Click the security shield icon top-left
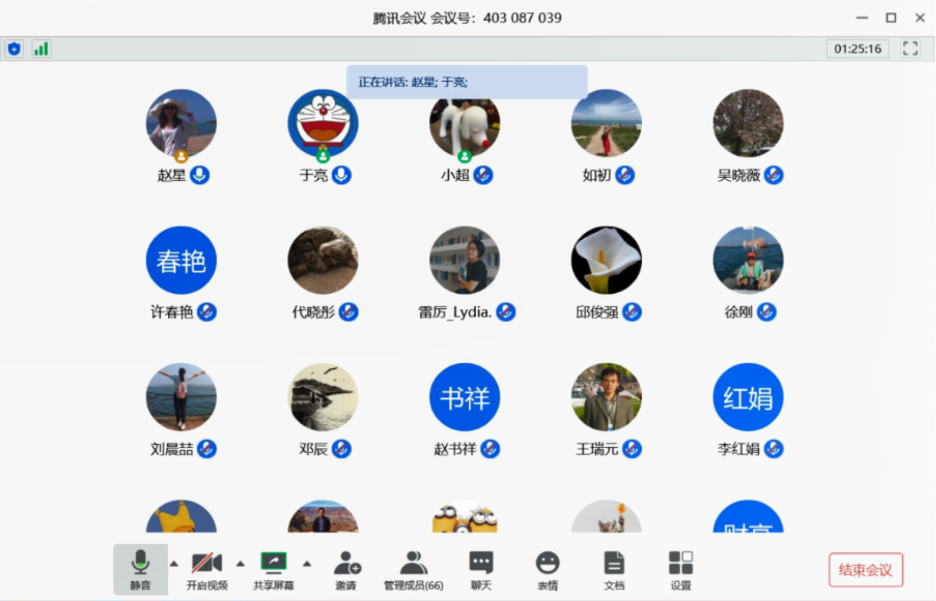936x601 pixels. pyautogui.click(x=13, y=48)
